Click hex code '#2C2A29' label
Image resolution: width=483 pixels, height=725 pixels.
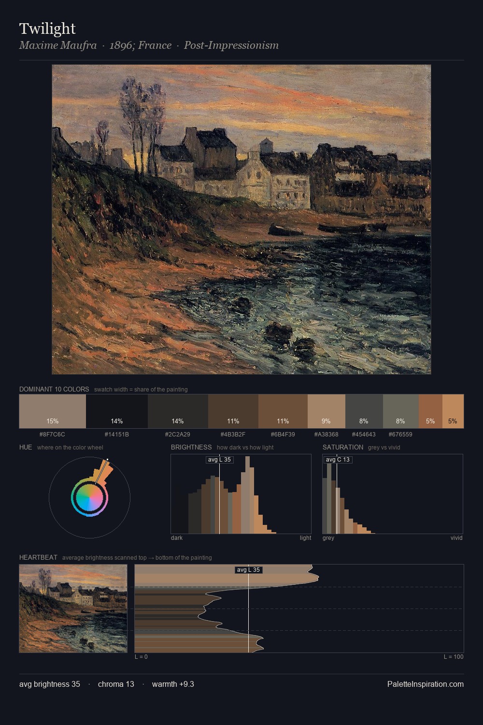click(x=178, y=435)
